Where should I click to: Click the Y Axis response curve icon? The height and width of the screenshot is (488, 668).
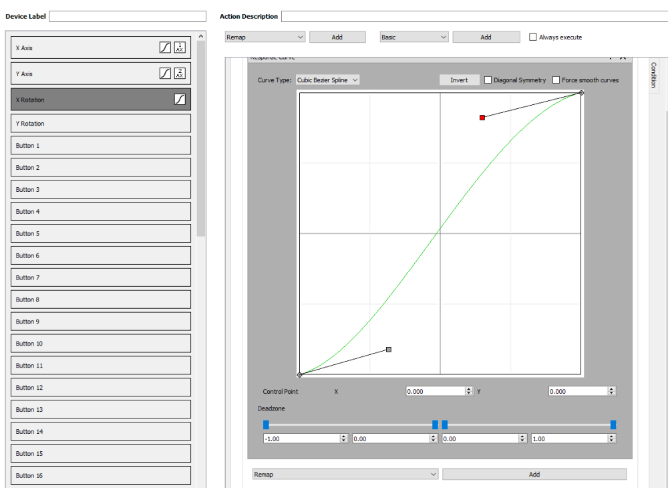tap(165, 74)
